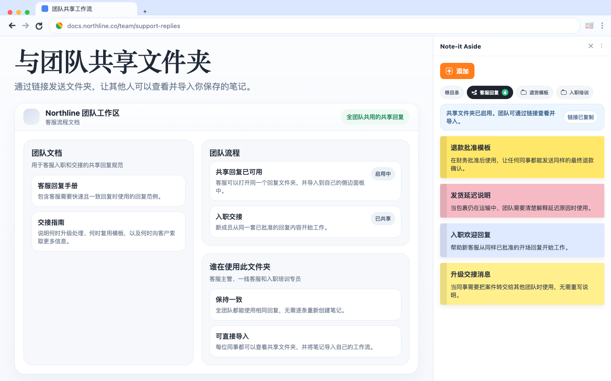Toggle the 全团队共用的共享回复 badge
611x381 pixels.
375,117
